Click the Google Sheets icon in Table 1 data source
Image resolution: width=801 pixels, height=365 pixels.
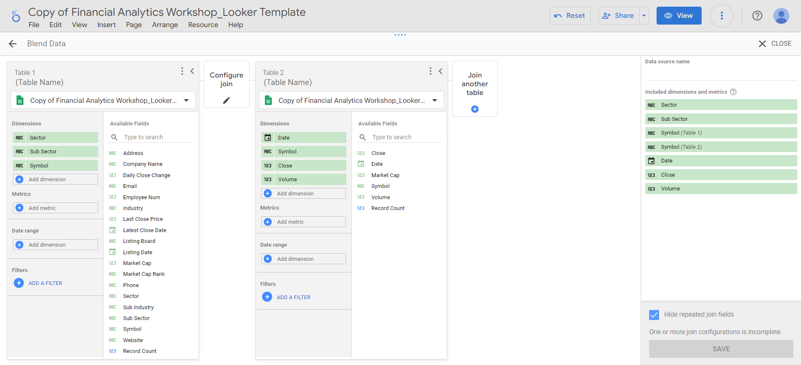pyautogui.click(x=20, y=100)
